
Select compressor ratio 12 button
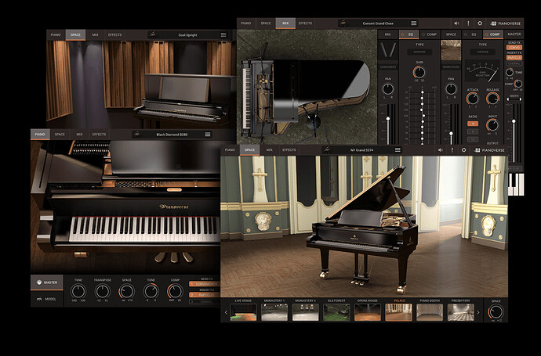point(473,139)
